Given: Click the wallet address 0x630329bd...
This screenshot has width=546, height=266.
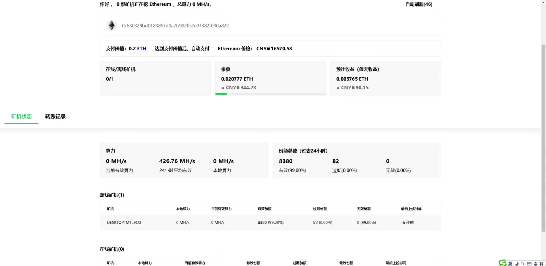Looking at the screenshot, I should point(175,26).
